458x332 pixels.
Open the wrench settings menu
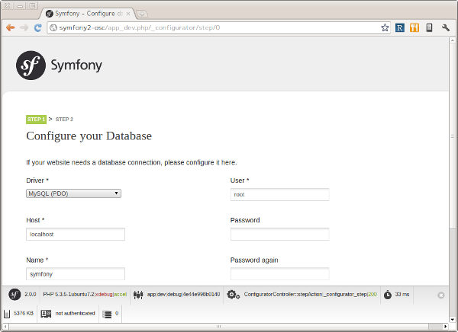446,27
